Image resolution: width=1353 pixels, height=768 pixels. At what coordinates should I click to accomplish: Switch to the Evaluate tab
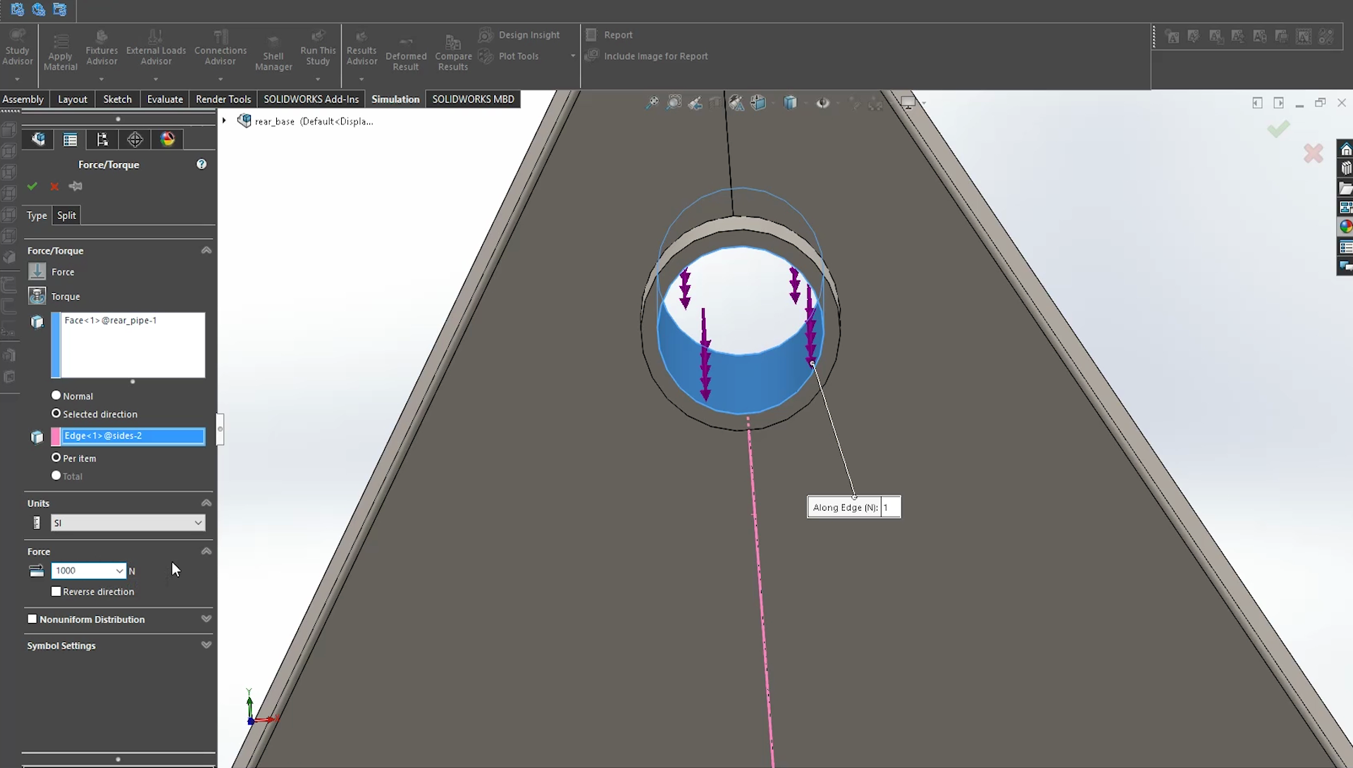[165, 99]
